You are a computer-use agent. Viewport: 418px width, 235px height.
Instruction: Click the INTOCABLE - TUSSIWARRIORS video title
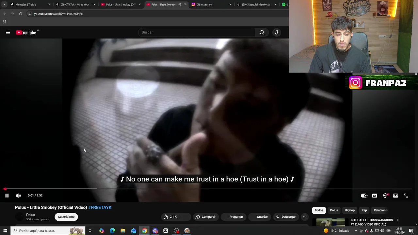(x=372, y=222)
